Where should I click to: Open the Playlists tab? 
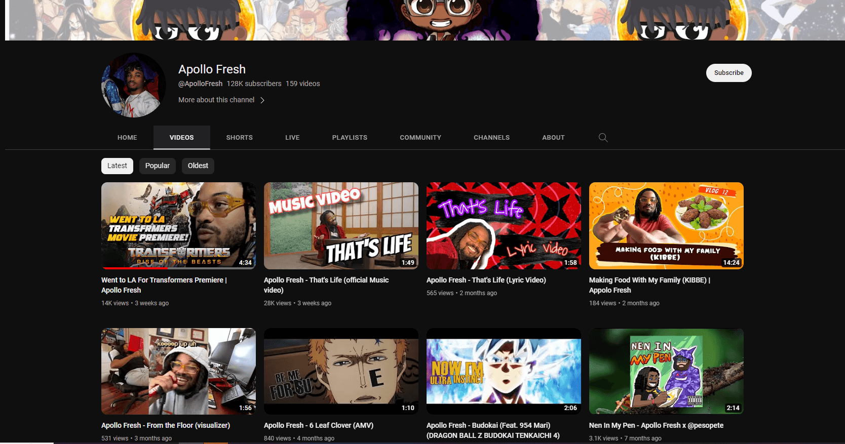click(x=350, y=138)
